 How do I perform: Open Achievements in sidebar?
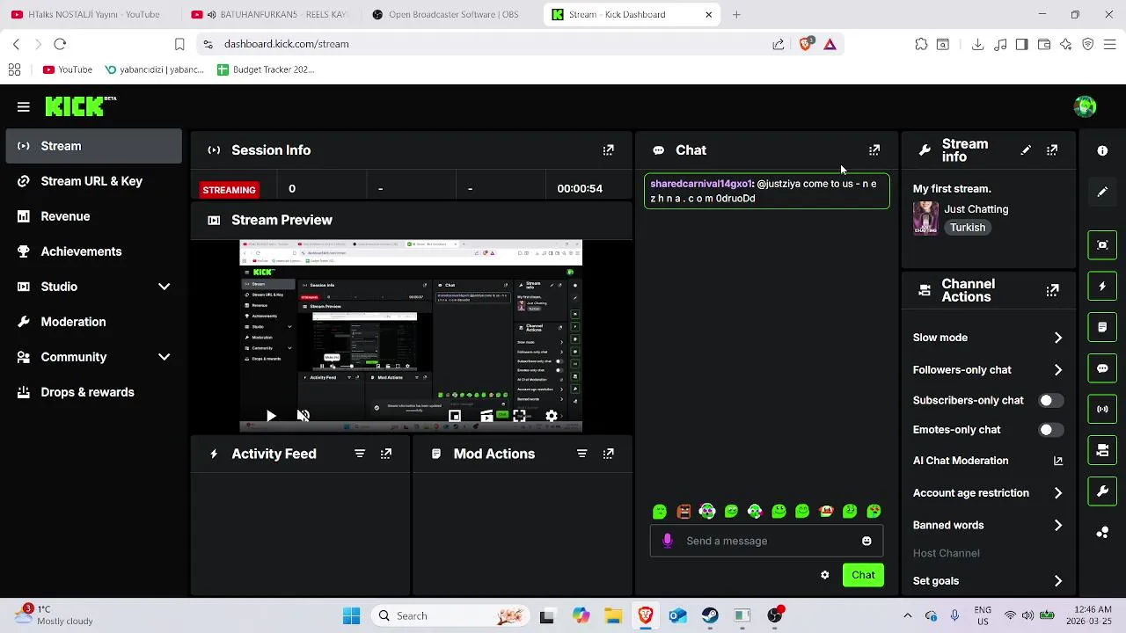93,251
